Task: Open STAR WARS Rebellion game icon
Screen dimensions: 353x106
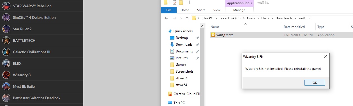Action: click(6, 6)
